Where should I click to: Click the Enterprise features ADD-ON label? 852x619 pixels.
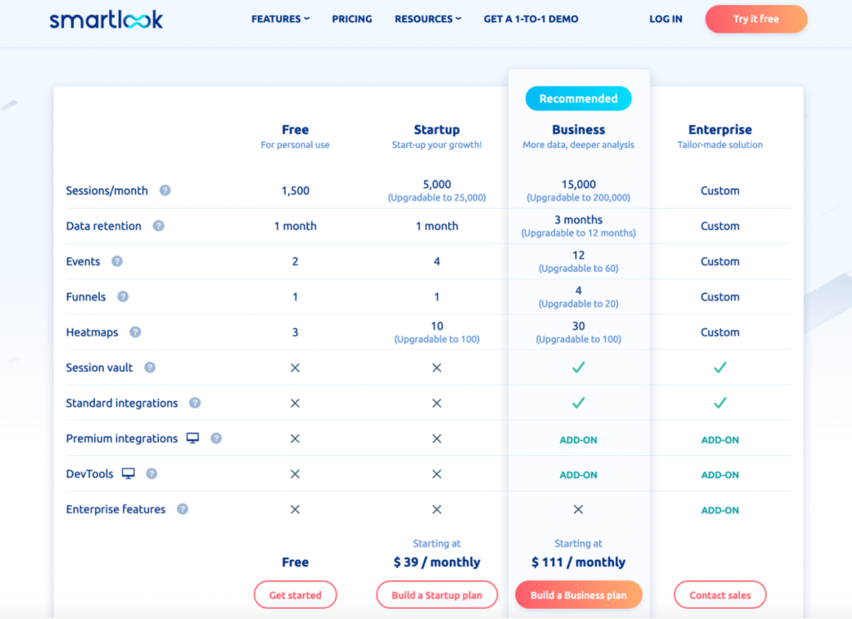720,510
